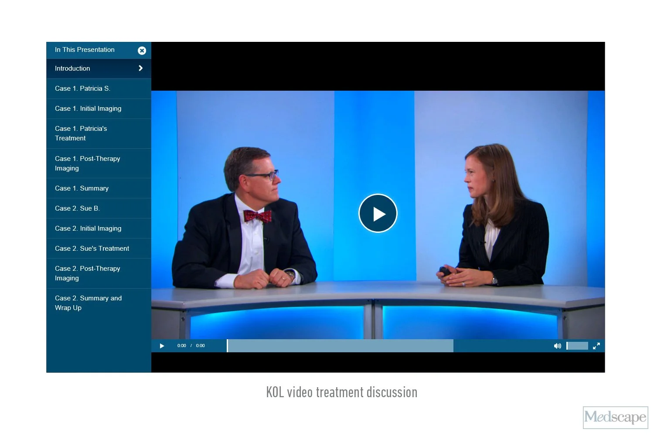Image resolution: width=654 pixels, height=436 pixels.
Task: Open Case 1. Post-Therapy Imaging
Action: 99,163
